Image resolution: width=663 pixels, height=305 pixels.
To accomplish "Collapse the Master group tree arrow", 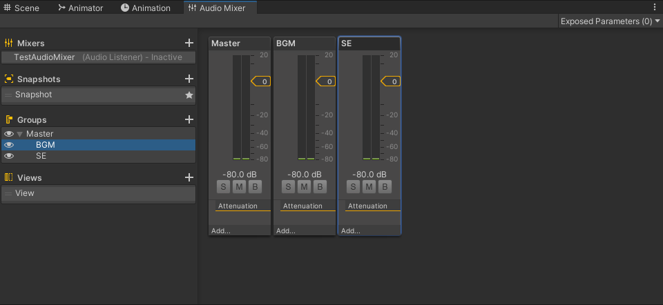I will point(20,134).
